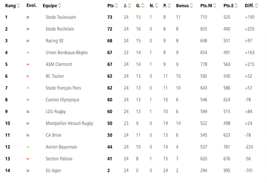The image size is (267, 183).
Task: Sort by Pts.E points conceded arrows
Action: pyautogui.click(x=236, y=6)
